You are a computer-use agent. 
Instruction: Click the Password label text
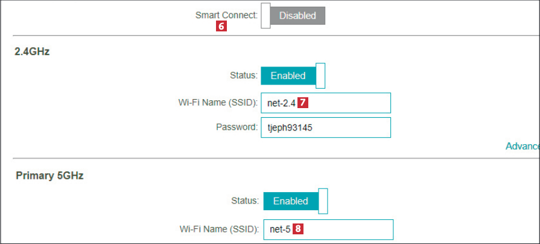click(x=237, y=127)
